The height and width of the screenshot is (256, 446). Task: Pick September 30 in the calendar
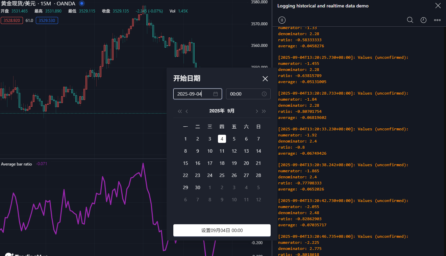tap(198, 187)
